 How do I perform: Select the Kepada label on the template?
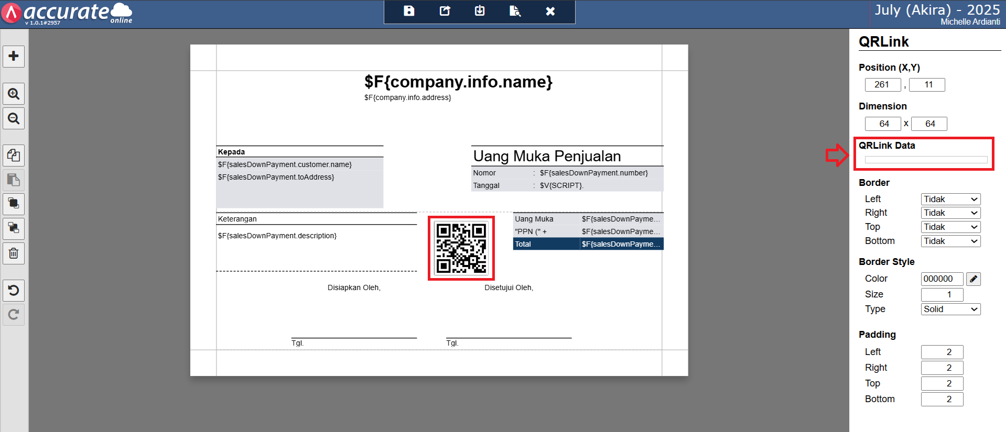pyautogui.click(x=231, y=152)
